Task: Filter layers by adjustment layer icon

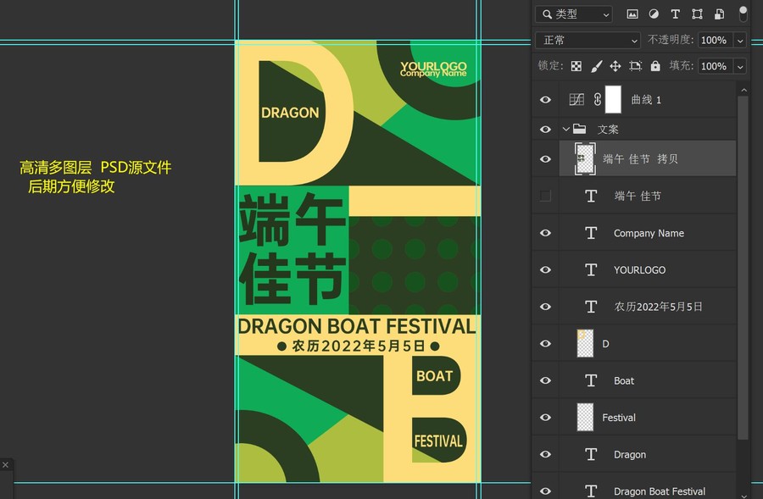Action: [654, 14]
